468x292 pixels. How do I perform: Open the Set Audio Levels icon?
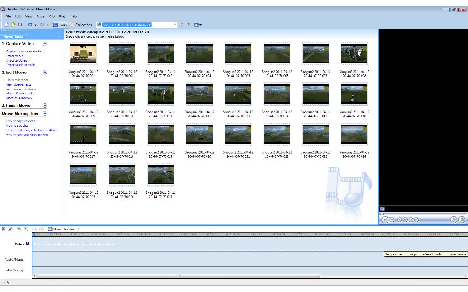(4, 229)
